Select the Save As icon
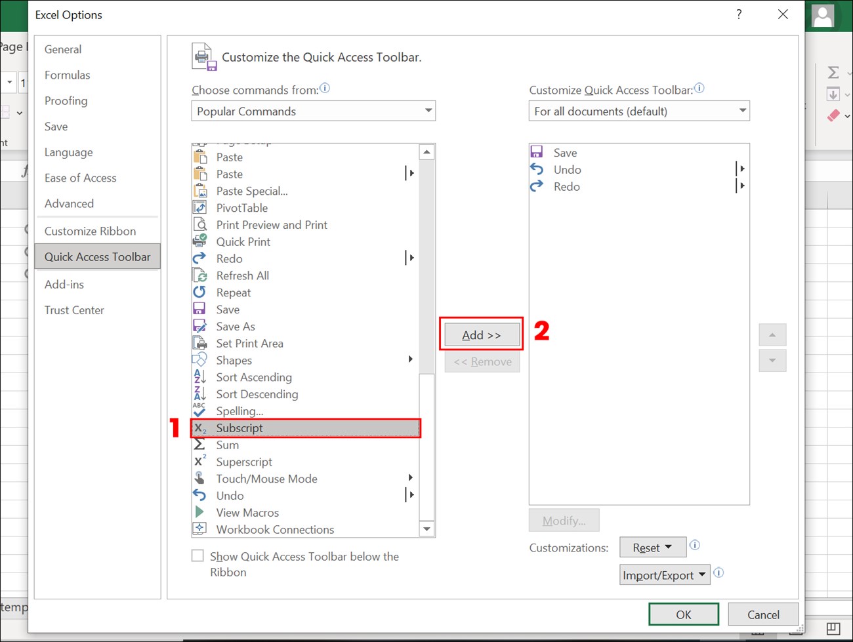Viewport: 853px width, 642px height. pyautogui.click(x=200, y=326)
